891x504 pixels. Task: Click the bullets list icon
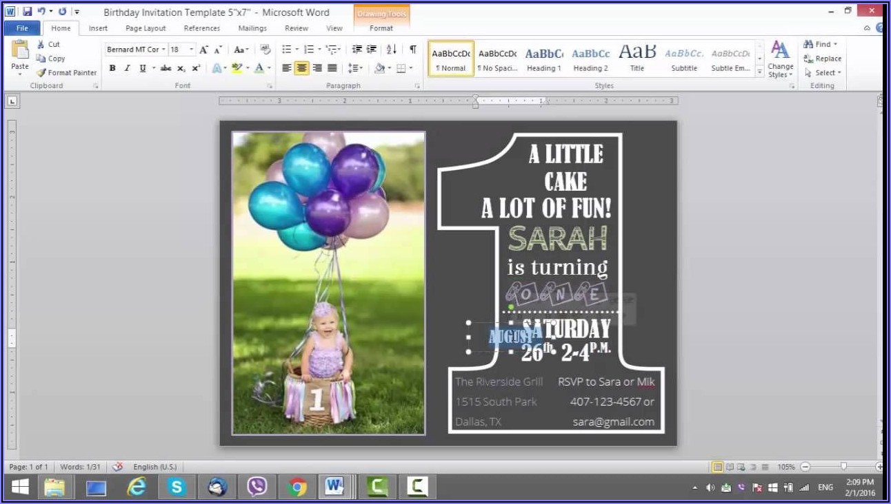286,50
